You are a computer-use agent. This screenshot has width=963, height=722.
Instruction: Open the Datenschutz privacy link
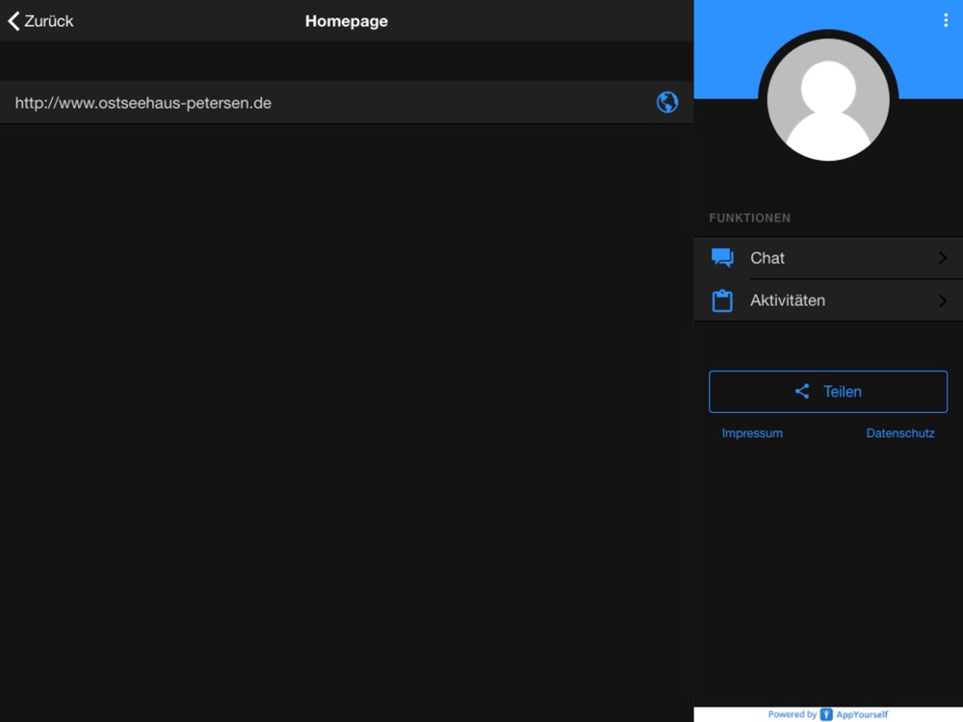[x=900, y=433]
